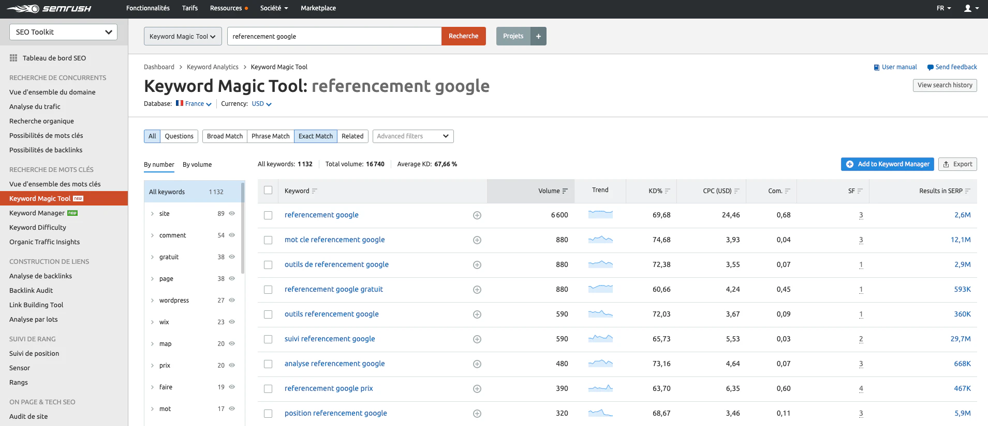Click the Semrush logo
The width and height of the screenshot is (988, 426).
49,9
